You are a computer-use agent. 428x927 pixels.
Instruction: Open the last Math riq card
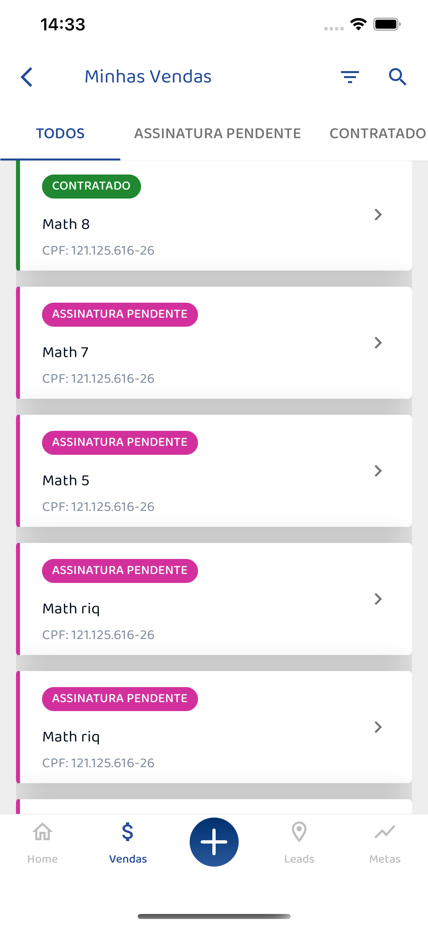[x=214, y=727]
